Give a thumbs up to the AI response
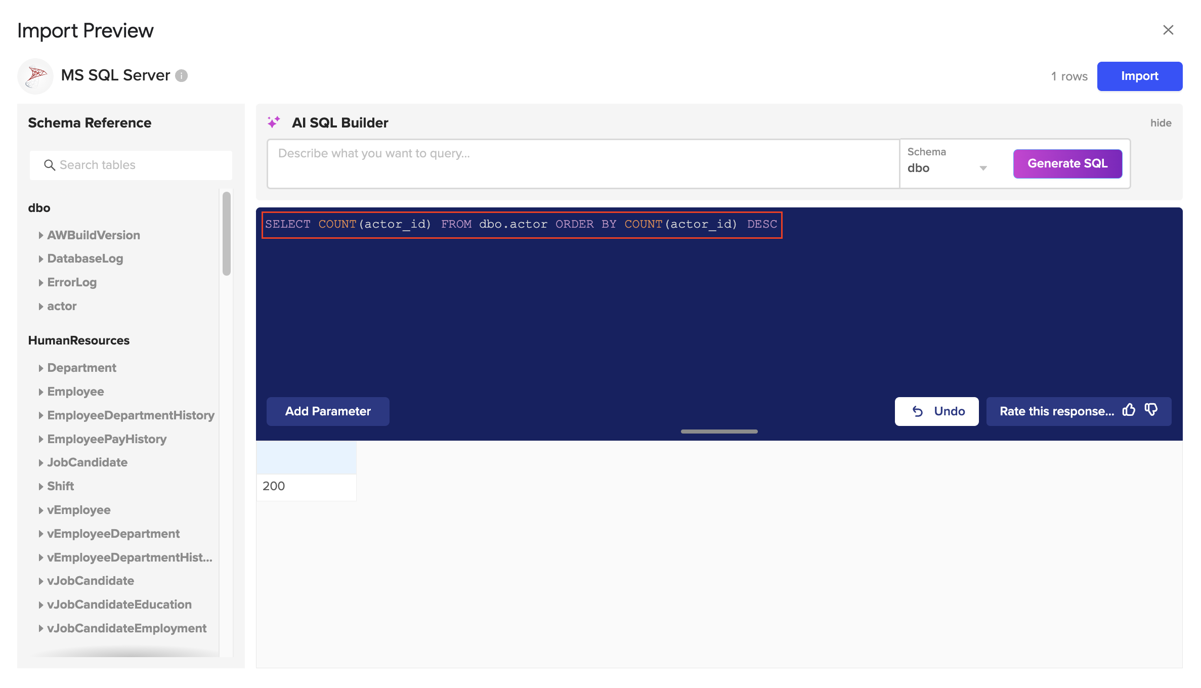Image resolution: width=1201 pixels, height=688 pixels. tap(1129, 411)
